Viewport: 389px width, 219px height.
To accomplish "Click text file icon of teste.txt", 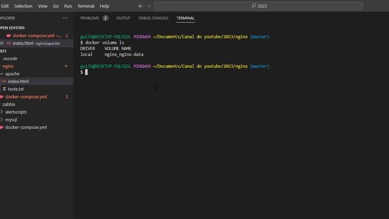I will point(4,89).
